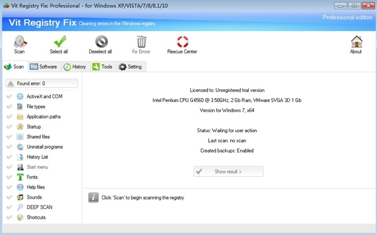This screenshot has width=377, height=235.
Task: Click the Intel Pentium CPU info line
Action: [227, 101]
